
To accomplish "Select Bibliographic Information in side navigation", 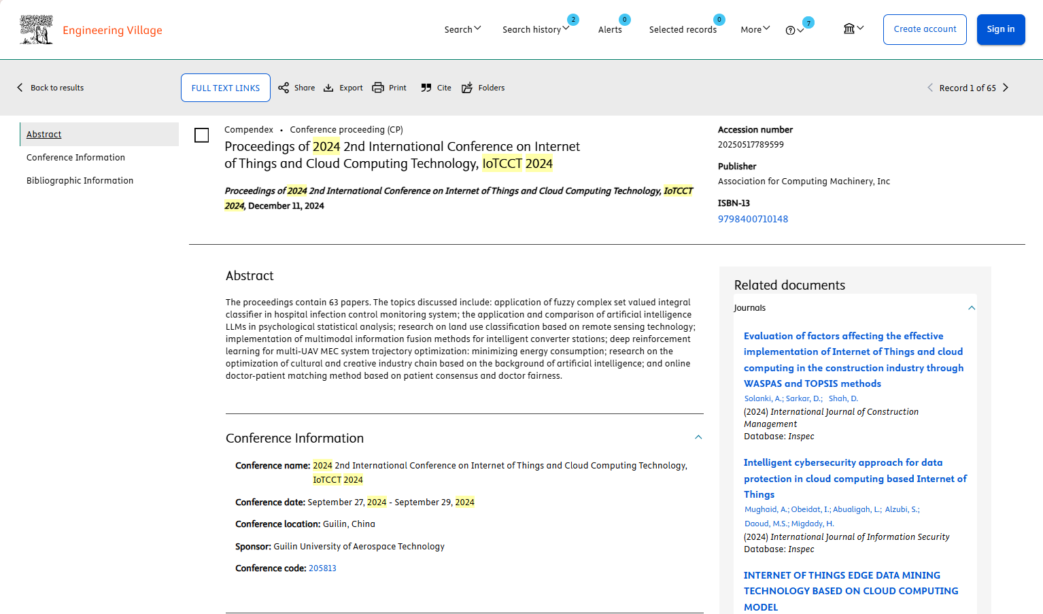I will (80, 181).
